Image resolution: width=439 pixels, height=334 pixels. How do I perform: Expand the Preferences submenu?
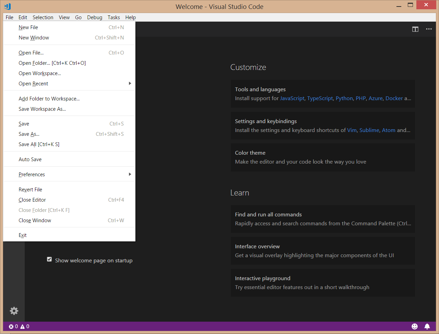click(69, 175)
